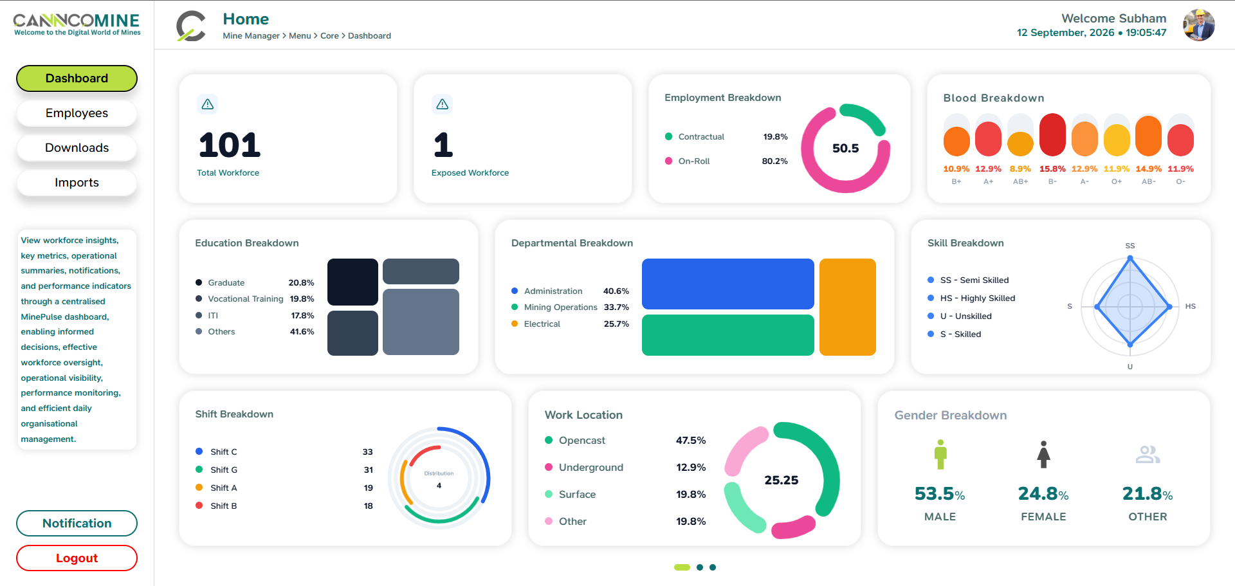
Task: Click the Underground work location row
Action: click(625, 468)
